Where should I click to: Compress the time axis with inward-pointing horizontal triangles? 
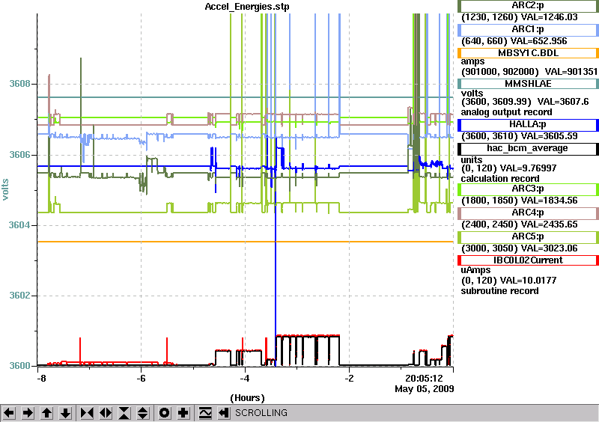[87, 413]
